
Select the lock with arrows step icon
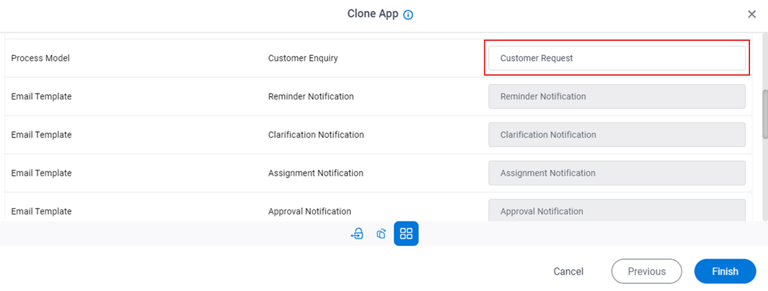coord(357,234)
